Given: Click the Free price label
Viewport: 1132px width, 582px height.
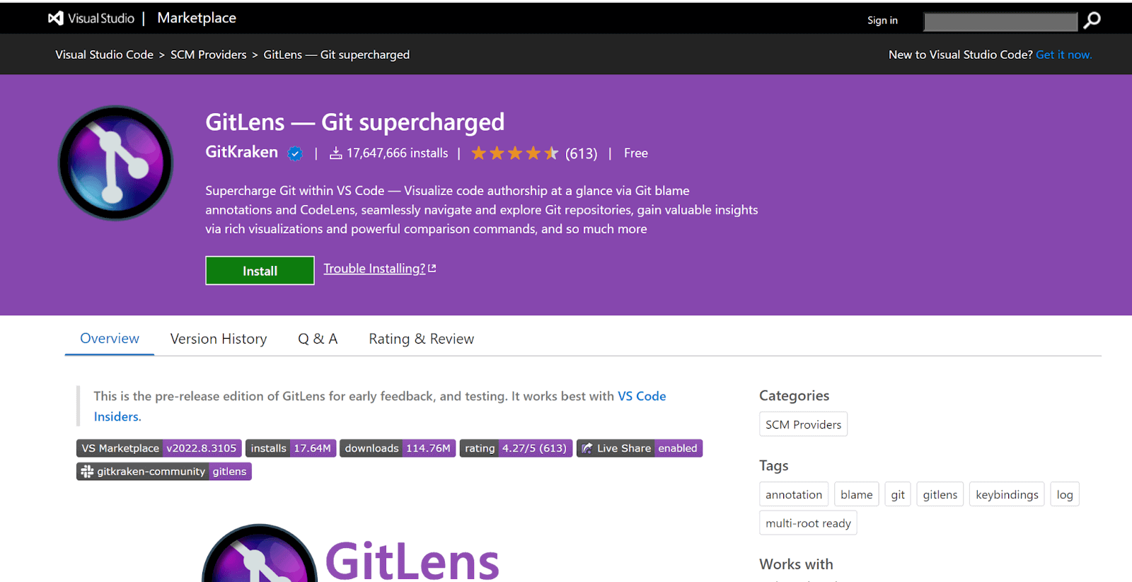Looking at the screenshot, I should (x=636, y=153).
